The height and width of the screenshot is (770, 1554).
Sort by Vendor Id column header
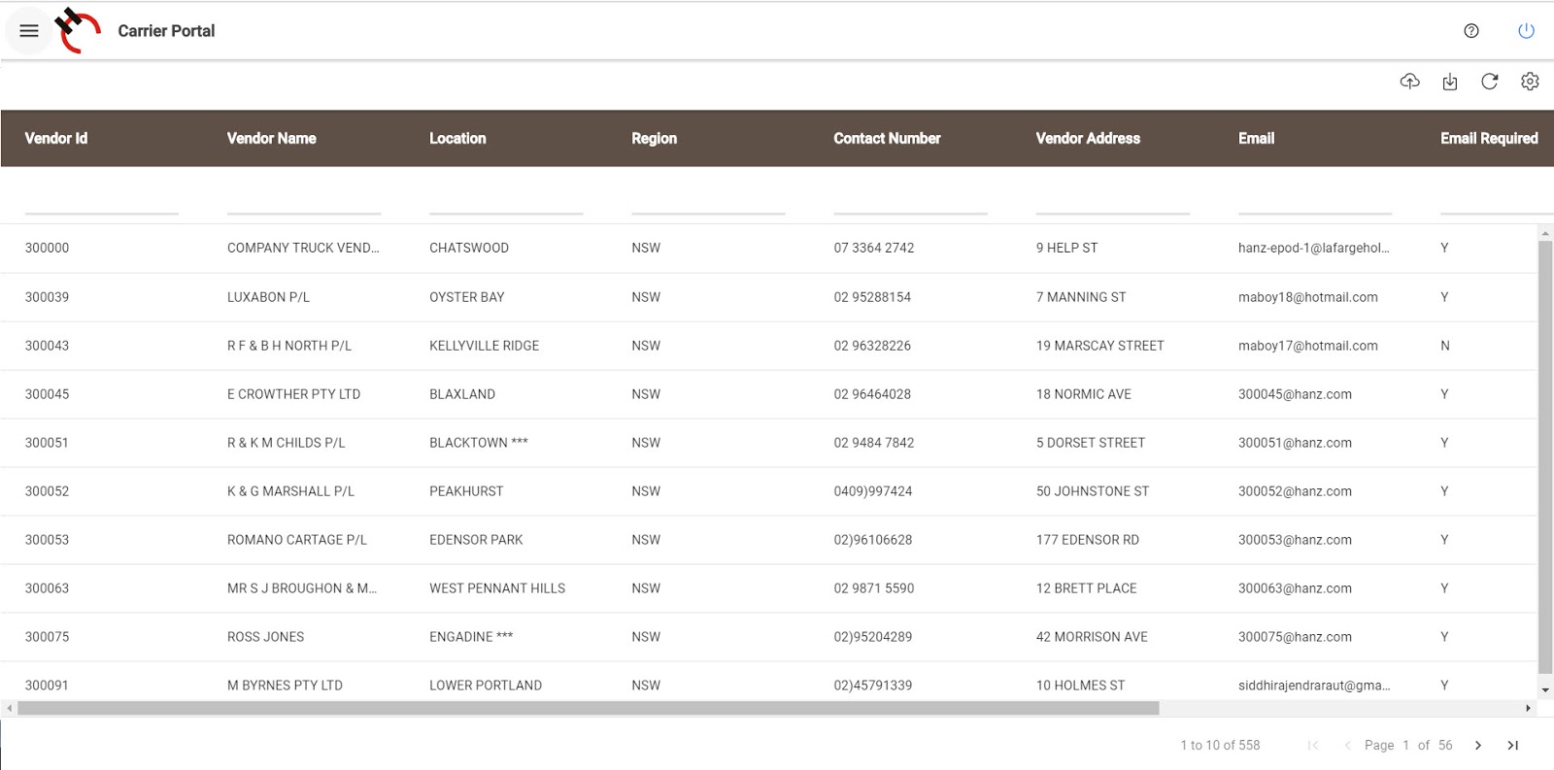click(x=56, y=139)
